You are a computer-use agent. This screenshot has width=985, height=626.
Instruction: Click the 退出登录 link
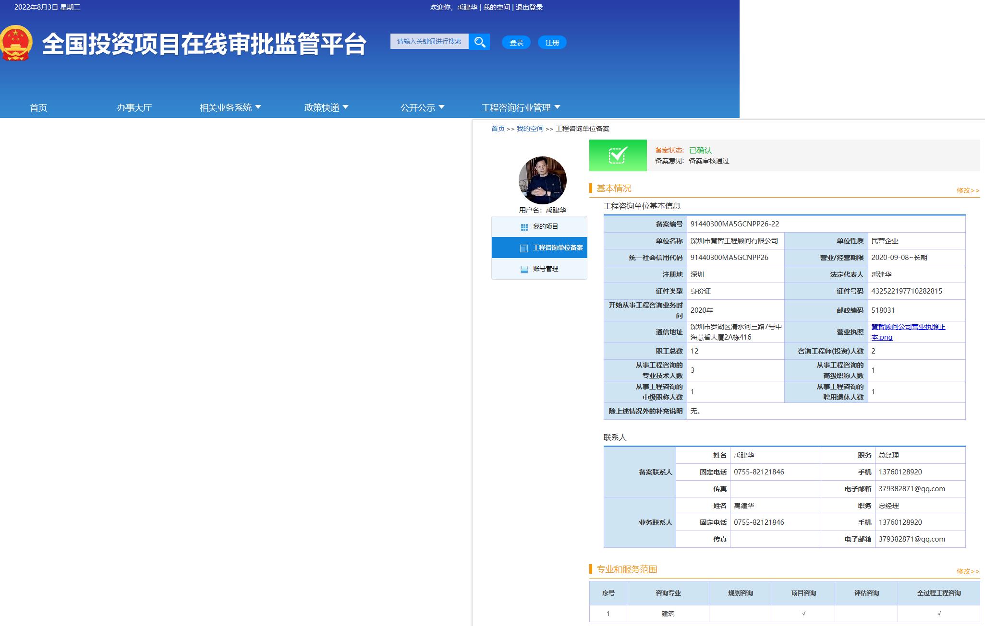point(529,7)
